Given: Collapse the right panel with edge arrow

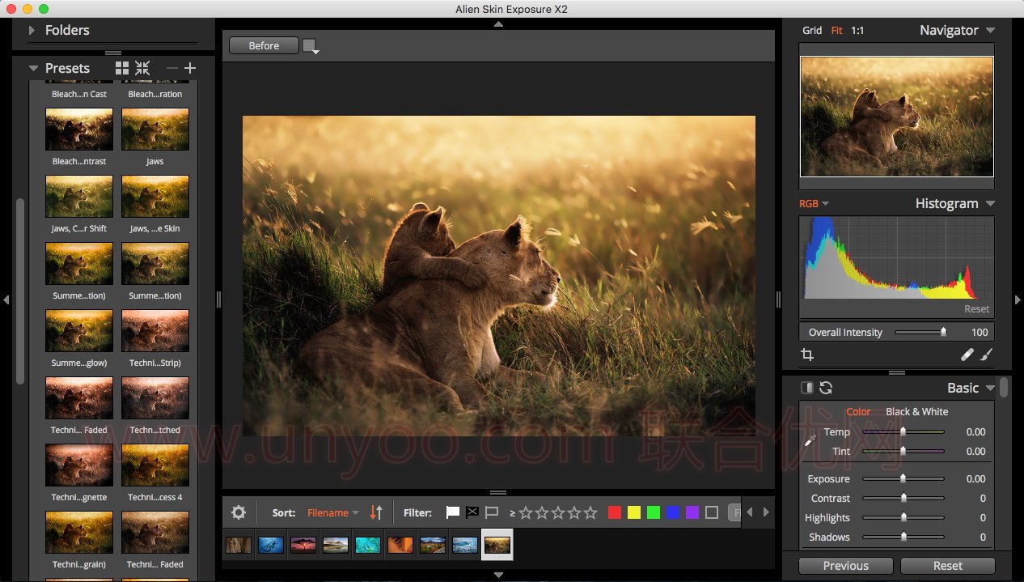Looking at the screenshot, I should 1018,299.
